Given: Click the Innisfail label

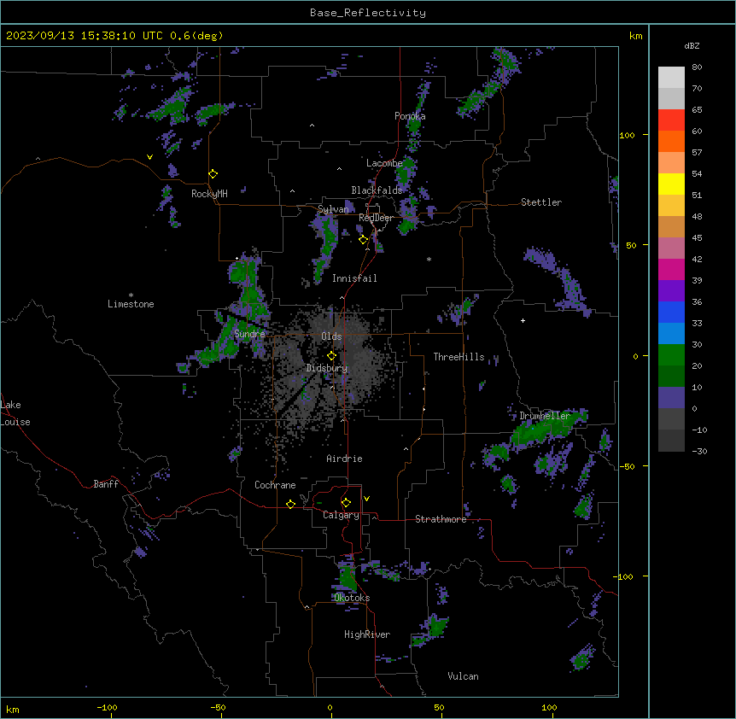Looking at the screenshot, I should pyautogui.click(x=354, y=278).
